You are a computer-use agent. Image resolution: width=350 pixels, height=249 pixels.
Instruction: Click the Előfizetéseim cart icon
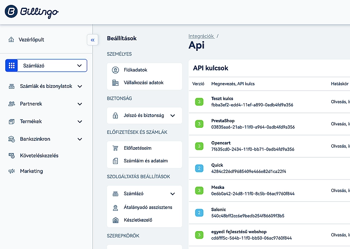click(115, 148)
